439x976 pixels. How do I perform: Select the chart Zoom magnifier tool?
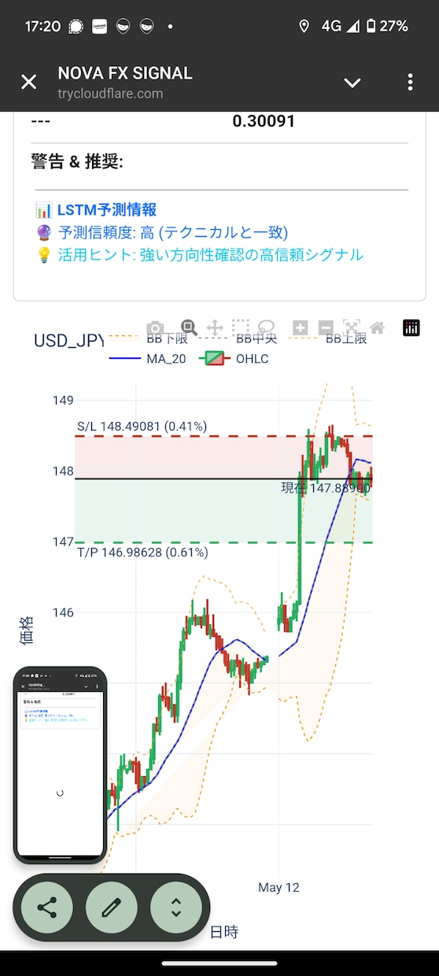(x=189, y=327)
